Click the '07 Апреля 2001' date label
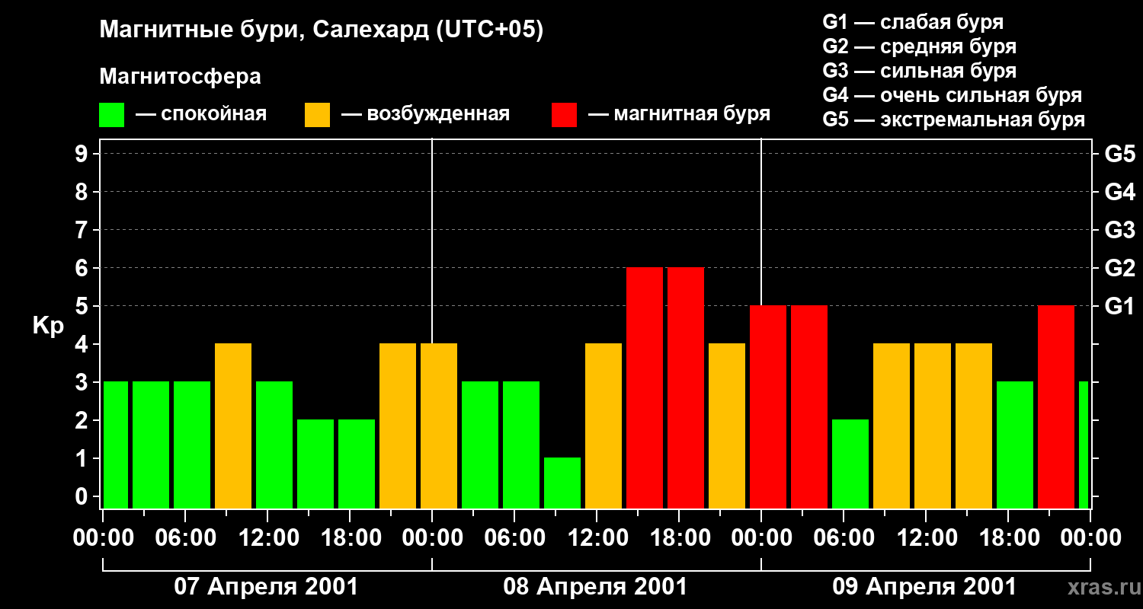Screen dimensions: 1143x609 (266, 587)
